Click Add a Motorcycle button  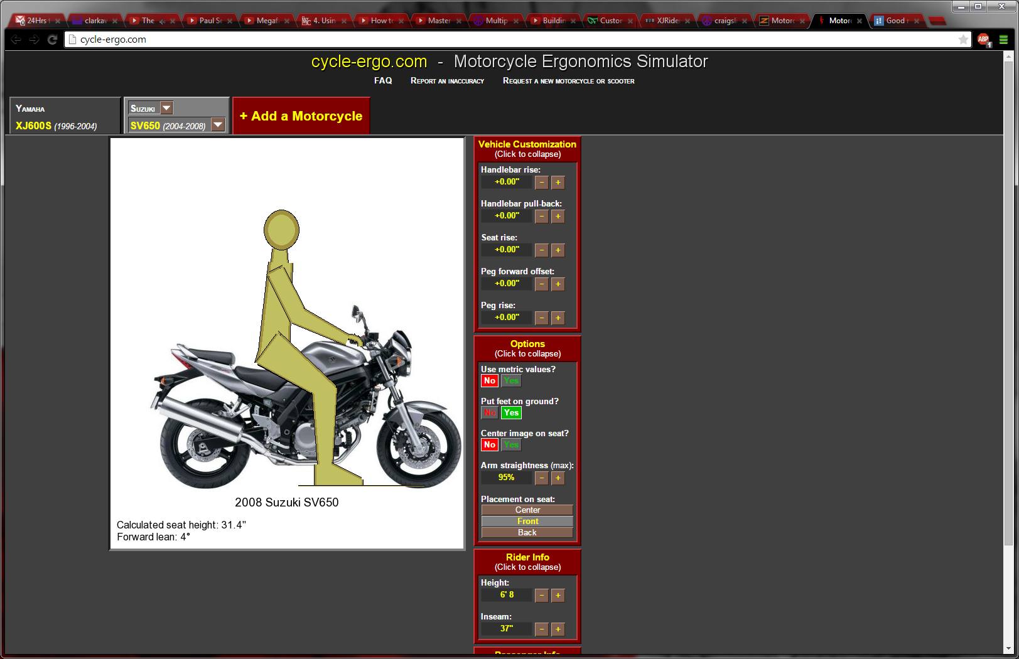(x=301, y=116)
